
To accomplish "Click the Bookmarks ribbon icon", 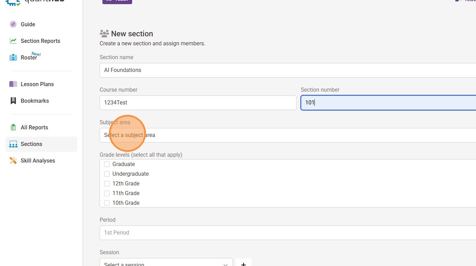I will point(13,101).
